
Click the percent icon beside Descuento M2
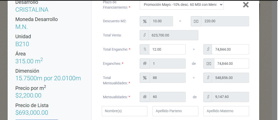pos(145,21)
